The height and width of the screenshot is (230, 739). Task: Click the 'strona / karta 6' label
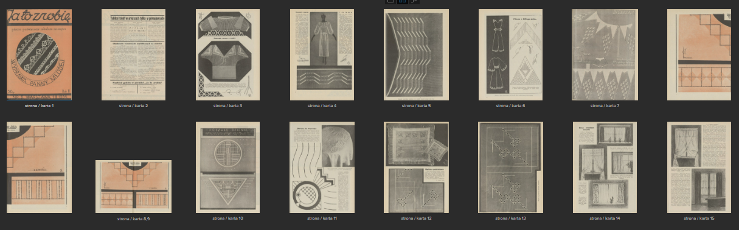tap(510, 106)
